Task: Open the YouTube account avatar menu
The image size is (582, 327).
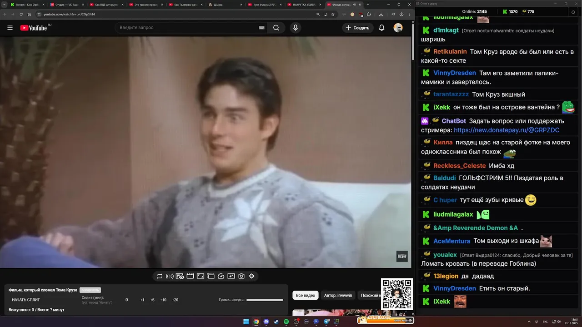Action: coord(398,28)
